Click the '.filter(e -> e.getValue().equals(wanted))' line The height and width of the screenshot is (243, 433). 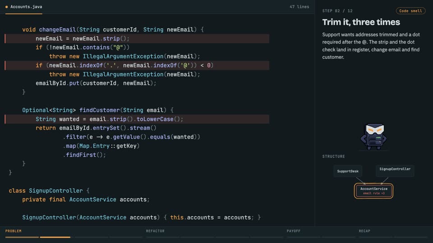(x=131, y=137)
